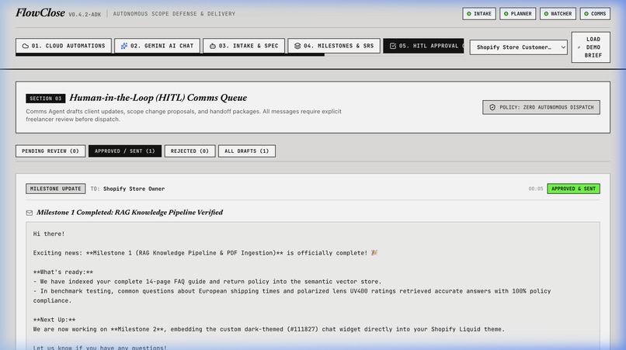The height and width of the screenshot is (350, 626).
Task: Click the 00:05 timestamp
Action: click(x=536, y=189)
